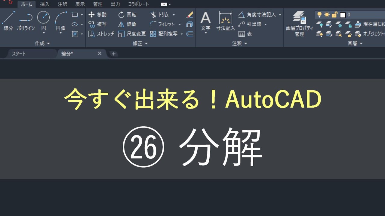Add a new drawing tab with plus
Image resolution: width=385 pixels, height=216 pixels.
pyautogui.click(x=113, y=54)
